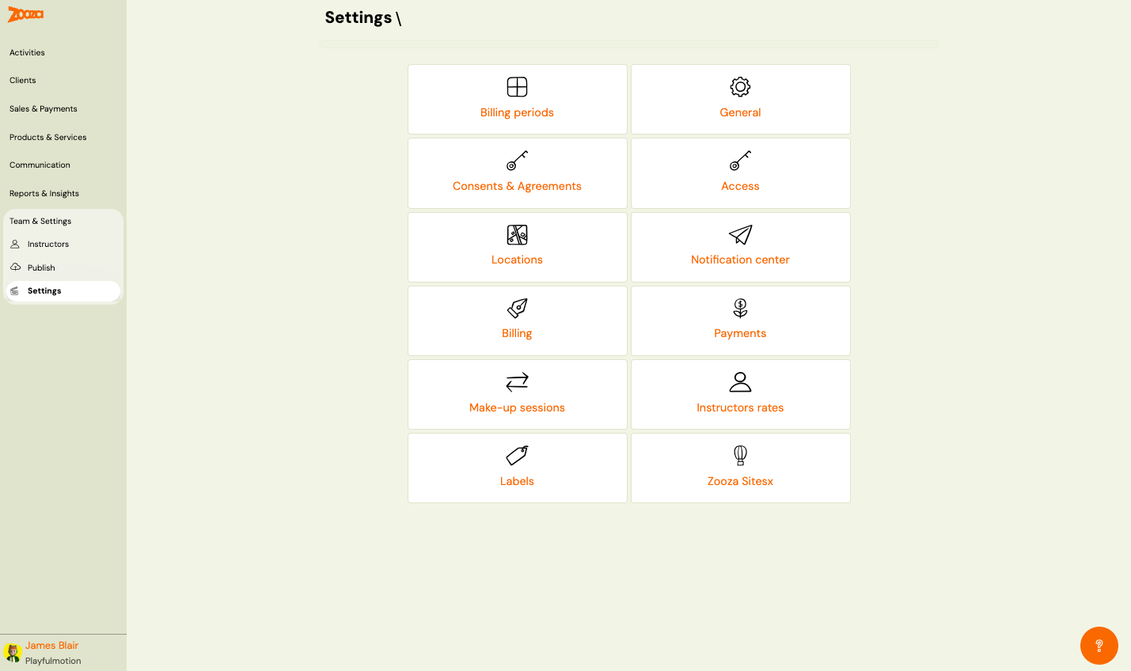Screen dimensions: 1131x671
Task: Click the Zooza logo in the top left
Action: (25, 13)
